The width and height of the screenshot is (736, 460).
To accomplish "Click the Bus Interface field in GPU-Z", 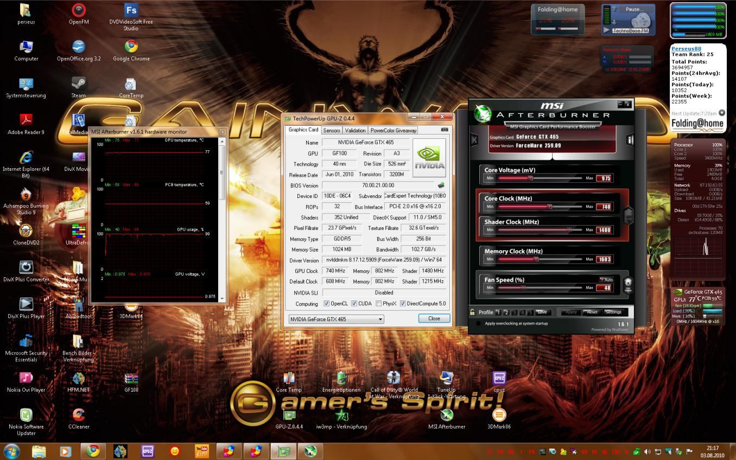I will (415, 207).
